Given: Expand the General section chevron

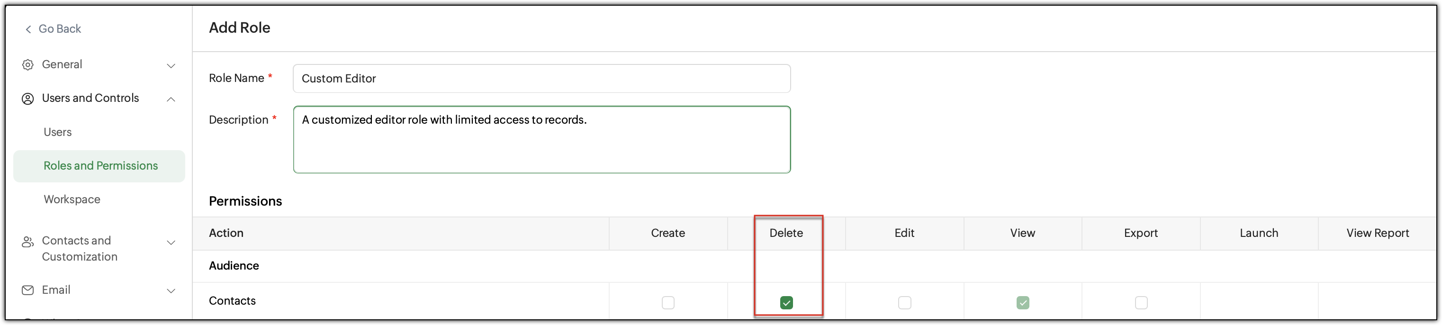Looking at the screenshot, I should coord(171,66).
